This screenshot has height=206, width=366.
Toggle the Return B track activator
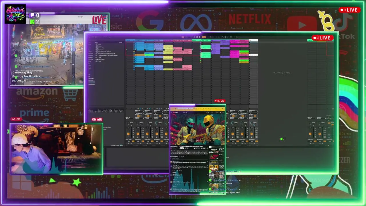[x=319, y=134]
